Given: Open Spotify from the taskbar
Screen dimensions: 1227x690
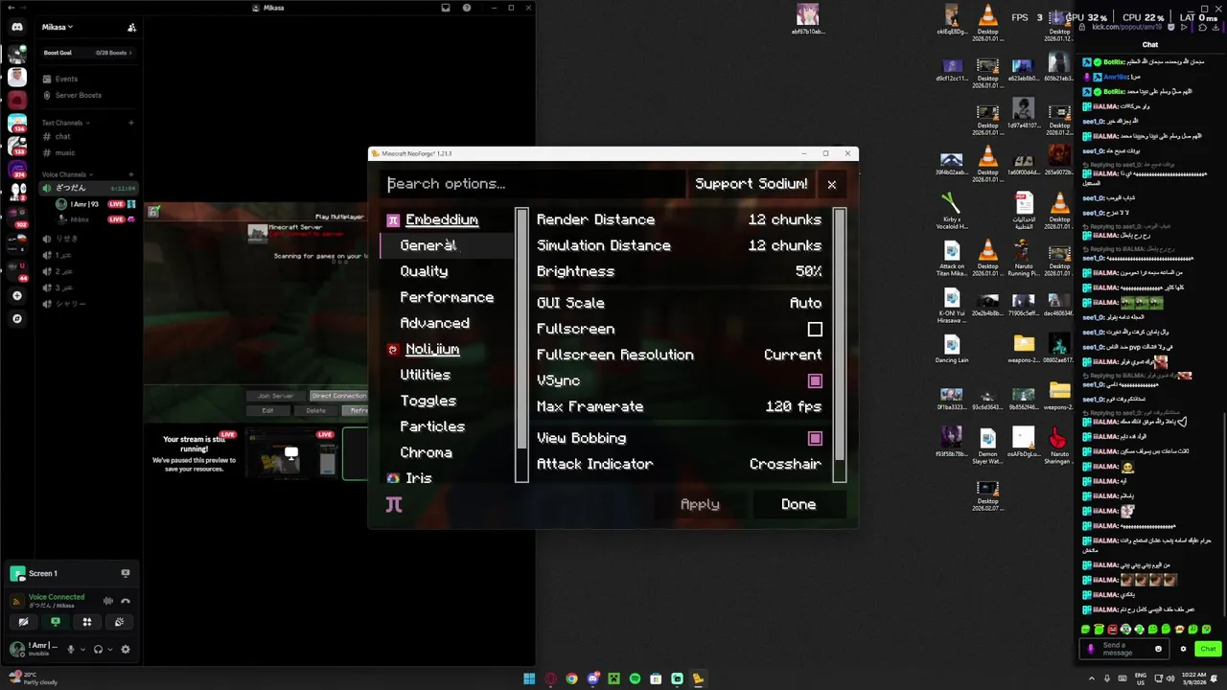Looking at the screenshot, I should (635, 678).
